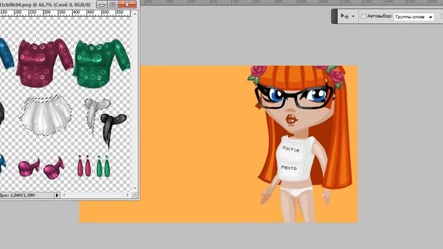Click the character's black glasses on canvas
The width and height of the screenshot is (443, 249).
295,98
